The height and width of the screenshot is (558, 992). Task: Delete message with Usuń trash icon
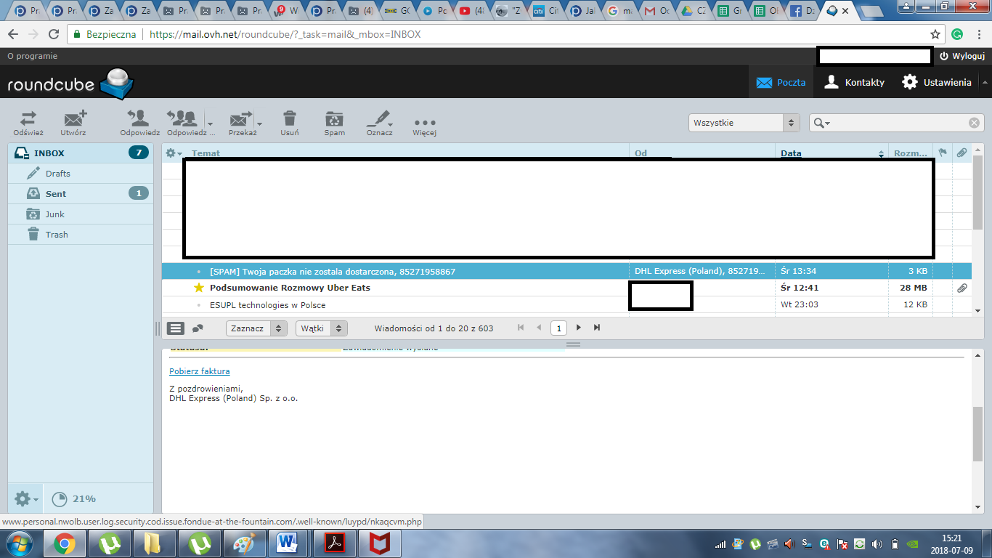tap(289, 119)
